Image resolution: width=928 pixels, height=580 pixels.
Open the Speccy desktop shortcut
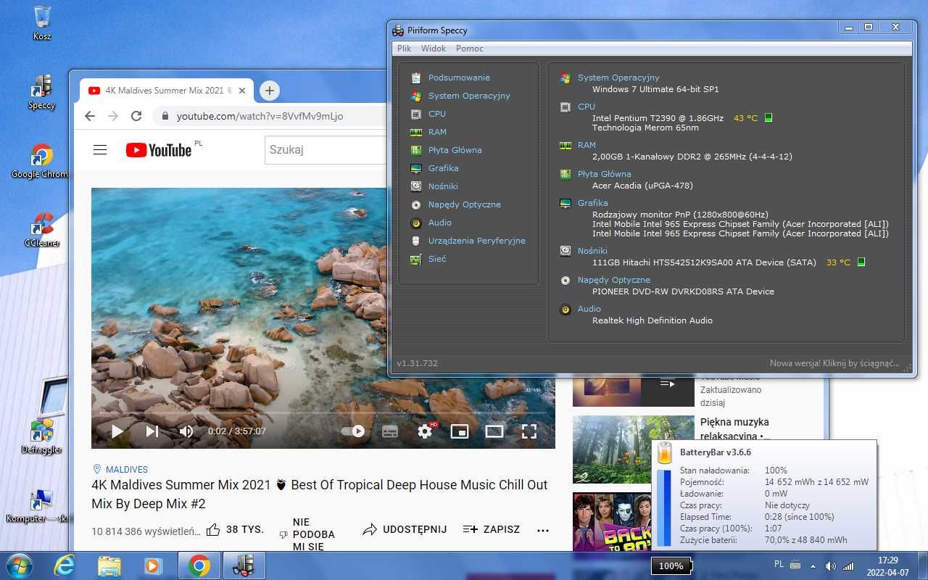pos(41,92)
